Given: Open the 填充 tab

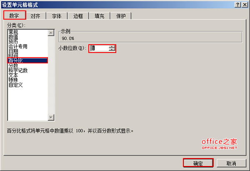Looking at the screenshot, I should [100, 16].
